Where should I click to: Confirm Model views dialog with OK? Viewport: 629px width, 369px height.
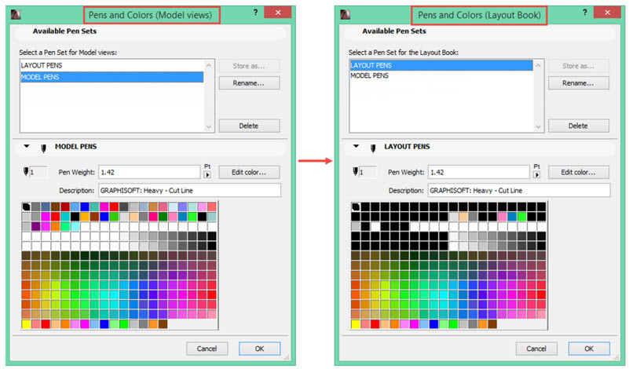(260, 349)
